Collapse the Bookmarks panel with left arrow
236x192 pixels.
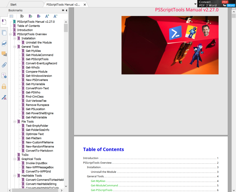tap(66, 10)
